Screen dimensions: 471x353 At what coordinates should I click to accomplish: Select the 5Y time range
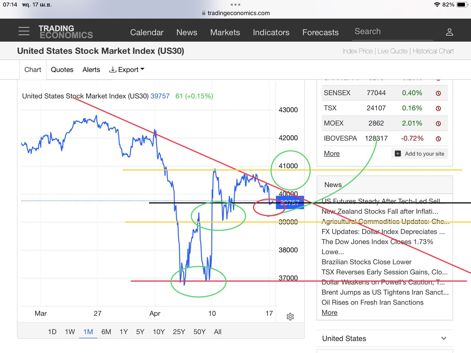140,332
